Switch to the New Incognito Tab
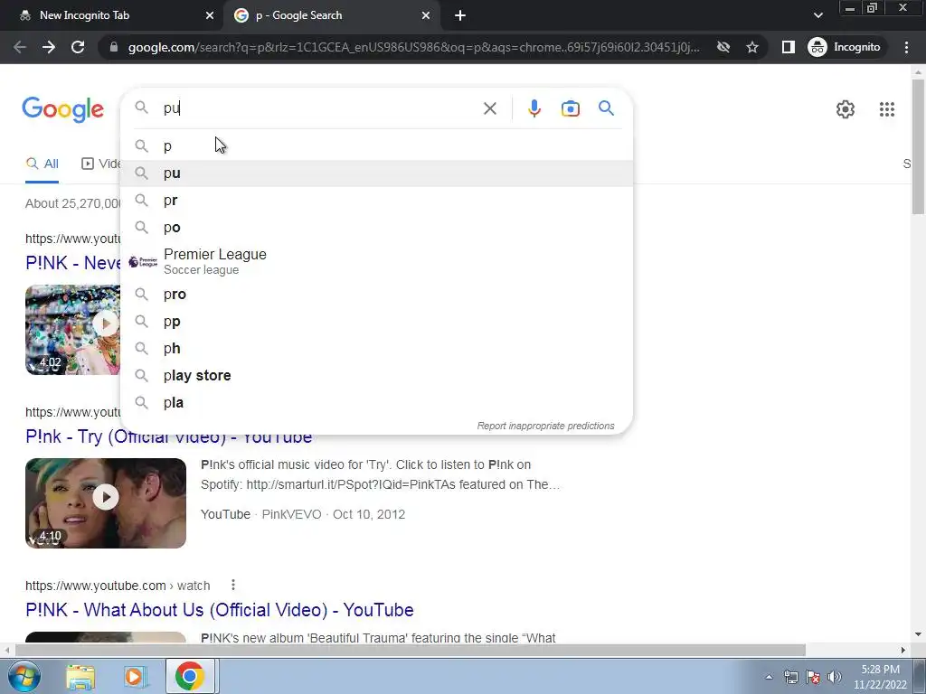 pyautogui.click(x=112, y=16)
